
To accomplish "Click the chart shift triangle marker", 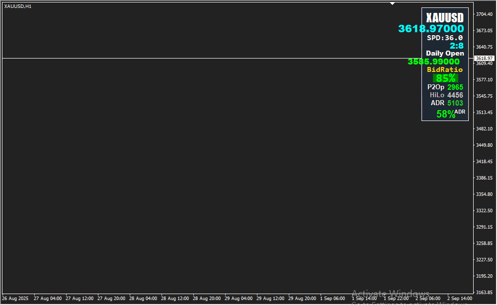I will (x=393, y=3).
